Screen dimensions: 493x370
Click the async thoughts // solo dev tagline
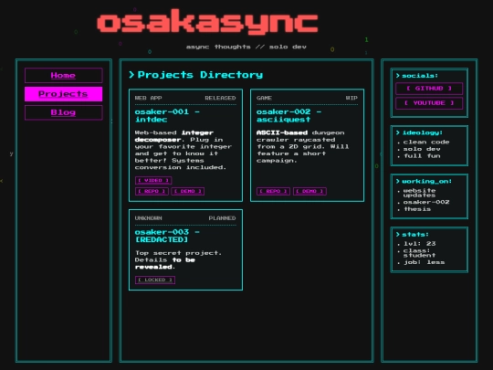click(x=246, y=47)
